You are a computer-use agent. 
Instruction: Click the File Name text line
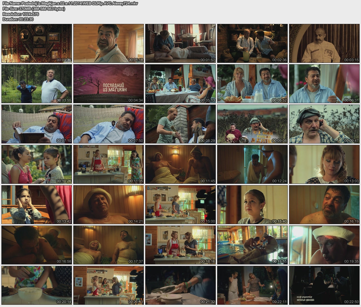tap(70, 3)
